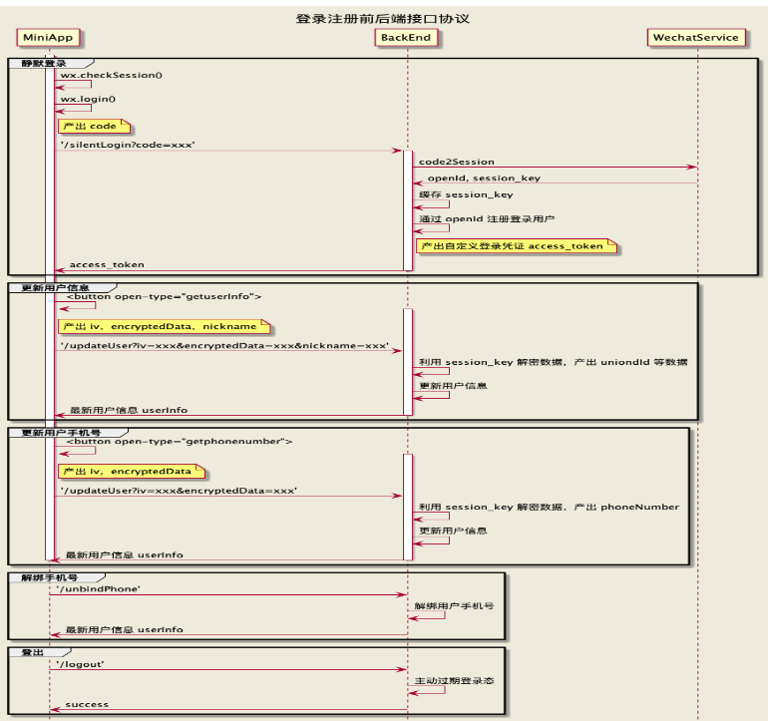Click the 'openId, session_key' response label
The height and width of the screenshot is (721, 768).
[484, 179]
